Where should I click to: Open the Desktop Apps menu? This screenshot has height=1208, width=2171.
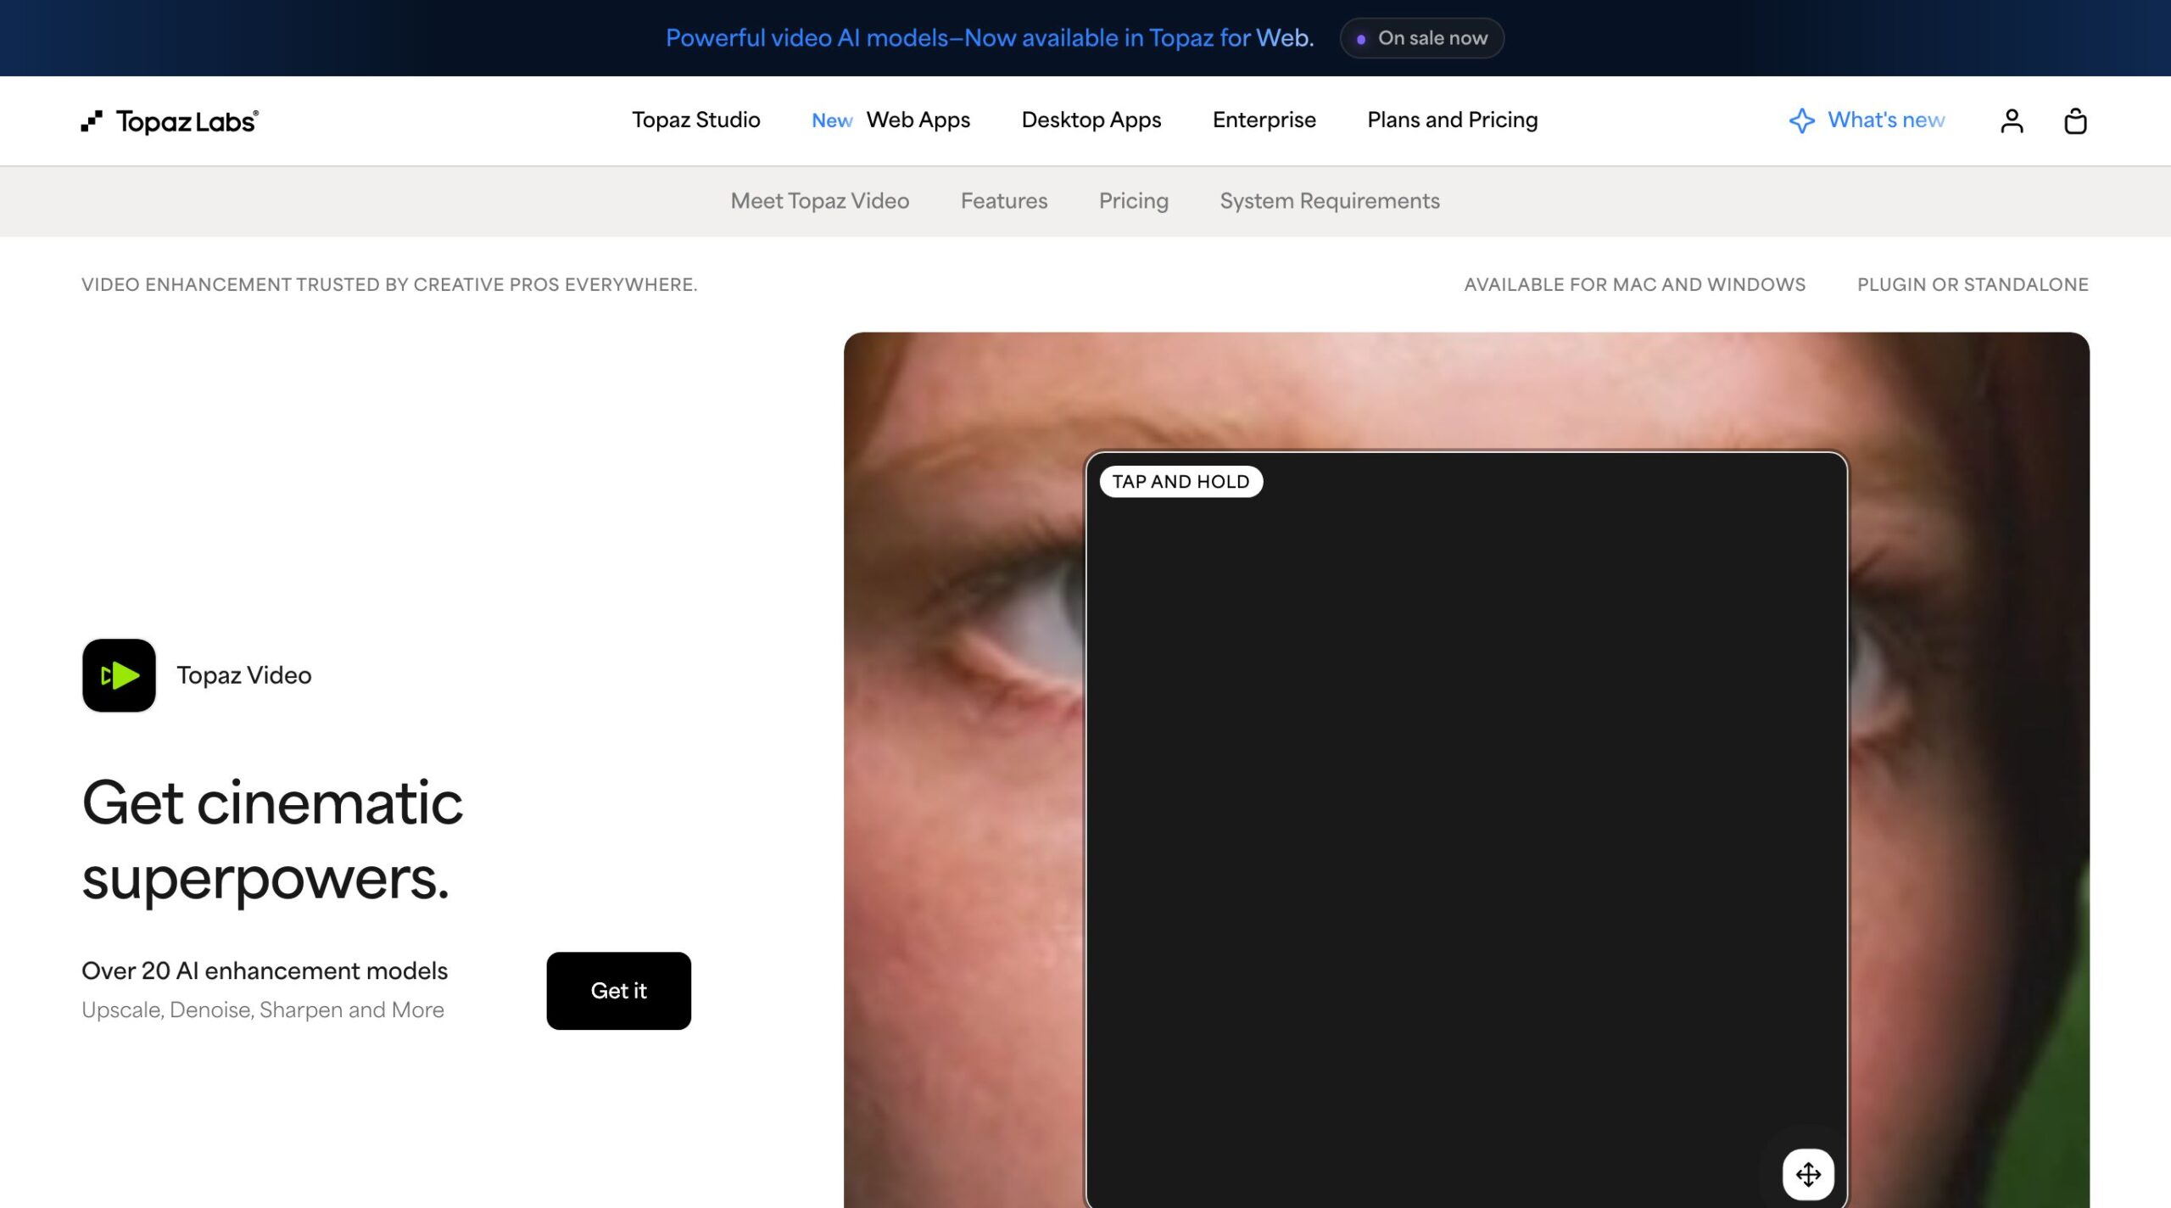(x=1091, y=120)
